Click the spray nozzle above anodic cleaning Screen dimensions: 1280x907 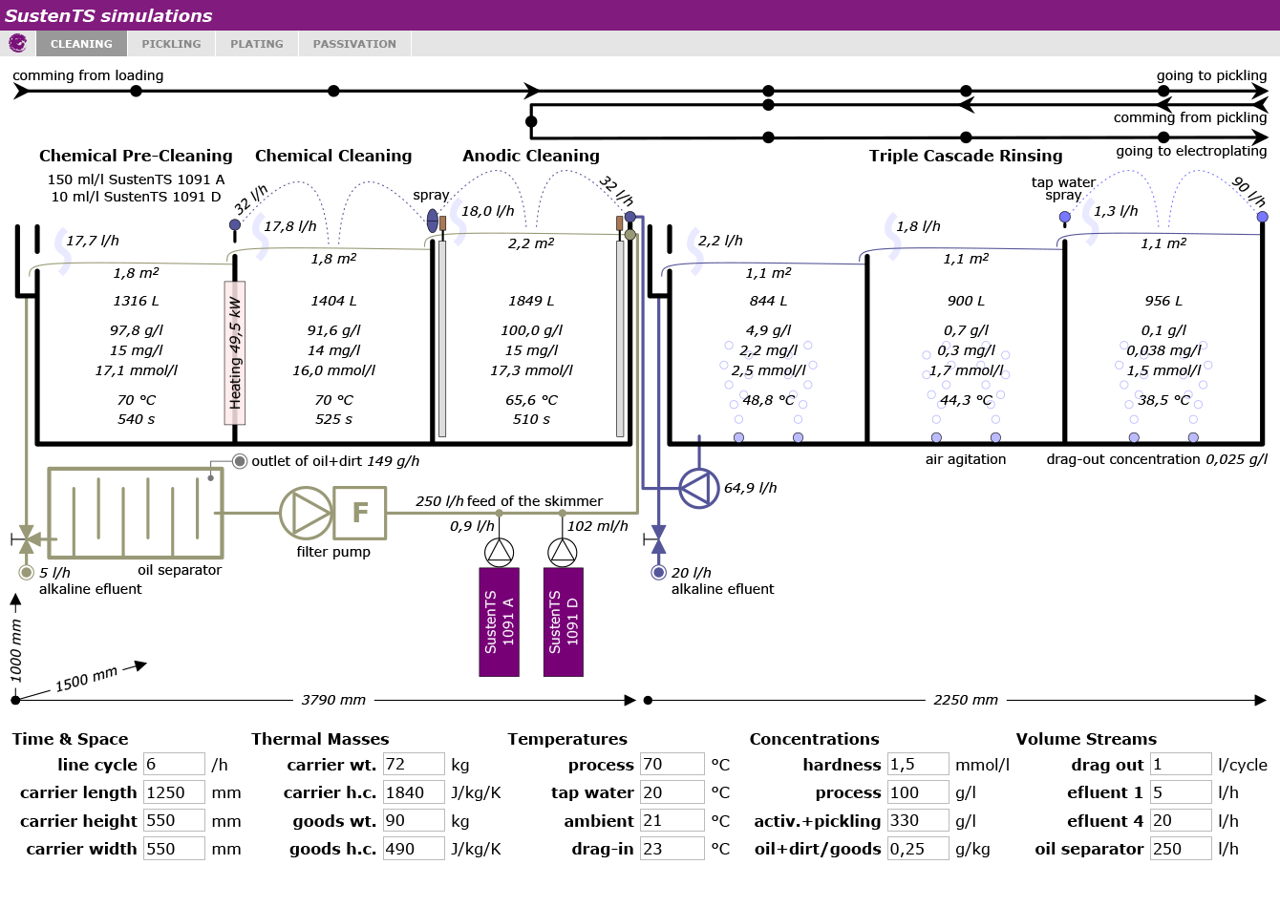pos(432,221)
